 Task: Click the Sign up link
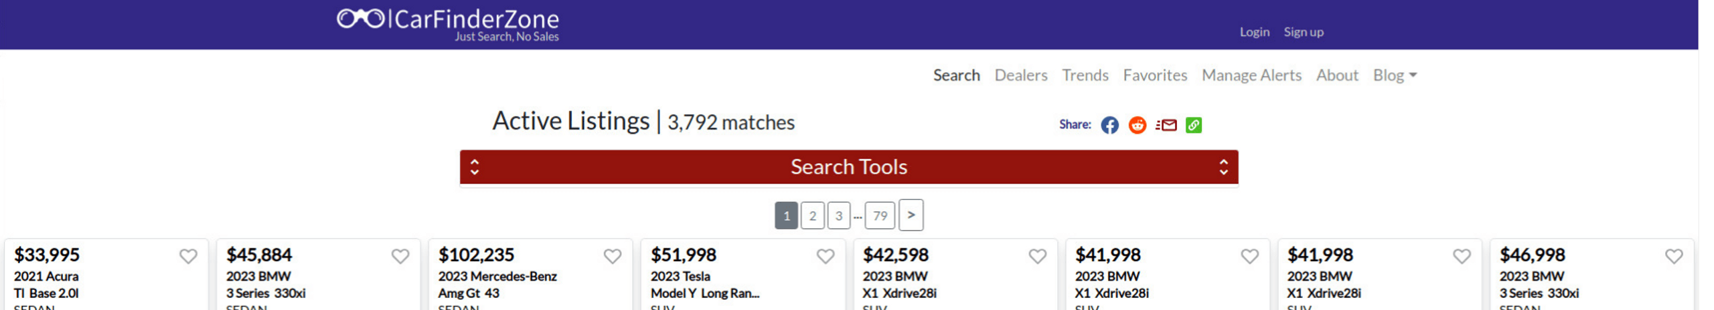pos(1303,32)
